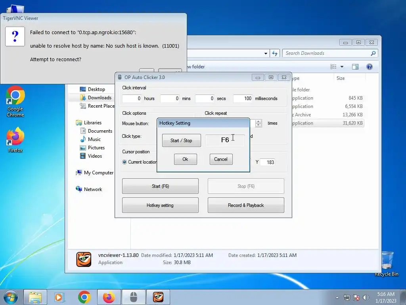This screenshot has height=305, width=406.
Task: Select the 845 KB application row
Action: (328, 98)
